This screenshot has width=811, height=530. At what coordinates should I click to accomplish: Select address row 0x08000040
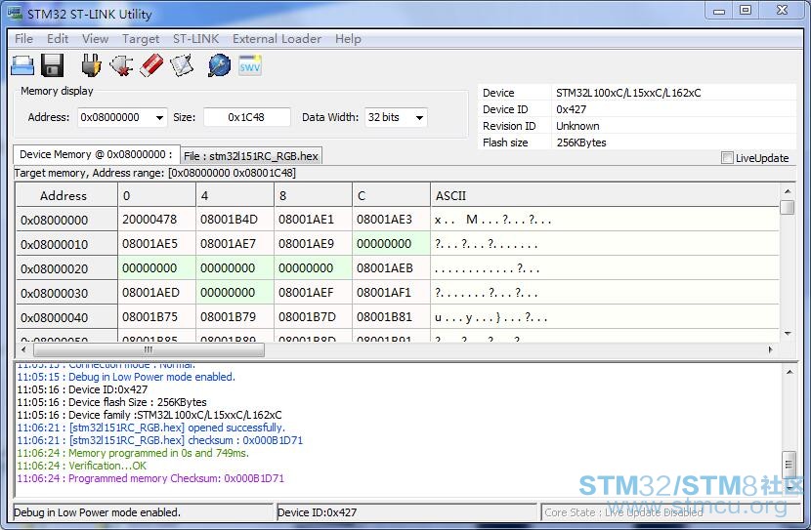click(x=66, y=317)
